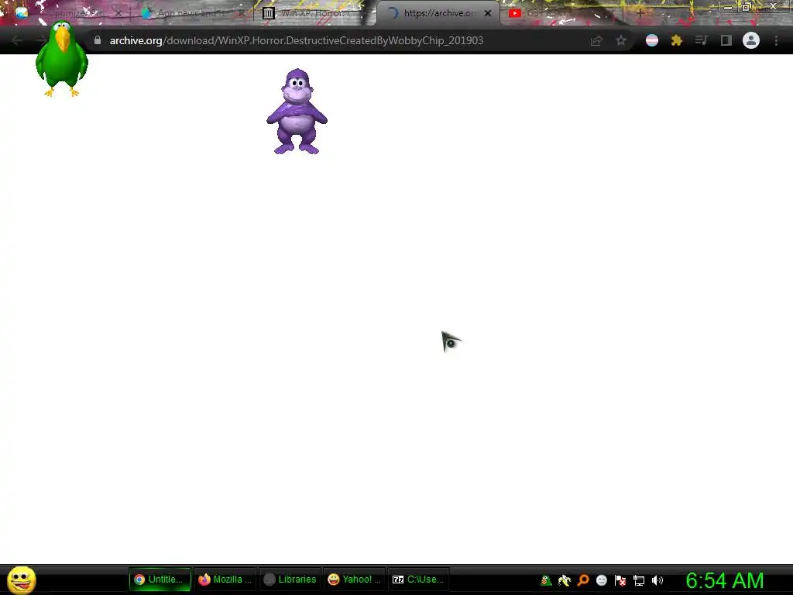The width and height of the screenshot is (793, 595).
Task: Open the 7-Zip C:\Use... taskbar button
Action: (x=419, y=580)
